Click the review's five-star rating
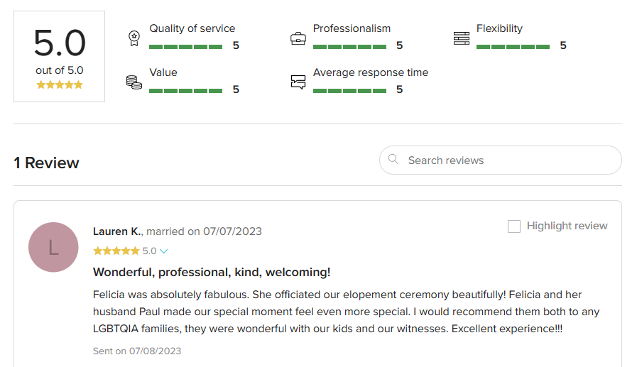 [116, 251]
